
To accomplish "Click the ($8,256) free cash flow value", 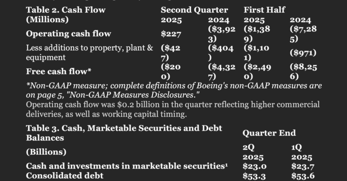I will click(302, 71).
